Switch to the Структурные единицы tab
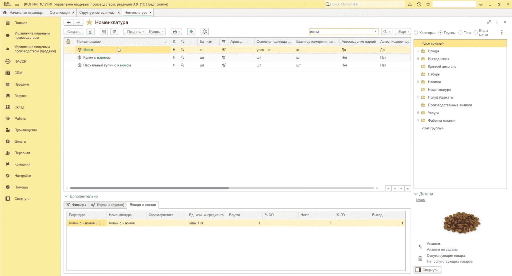 tap(97, 12)
